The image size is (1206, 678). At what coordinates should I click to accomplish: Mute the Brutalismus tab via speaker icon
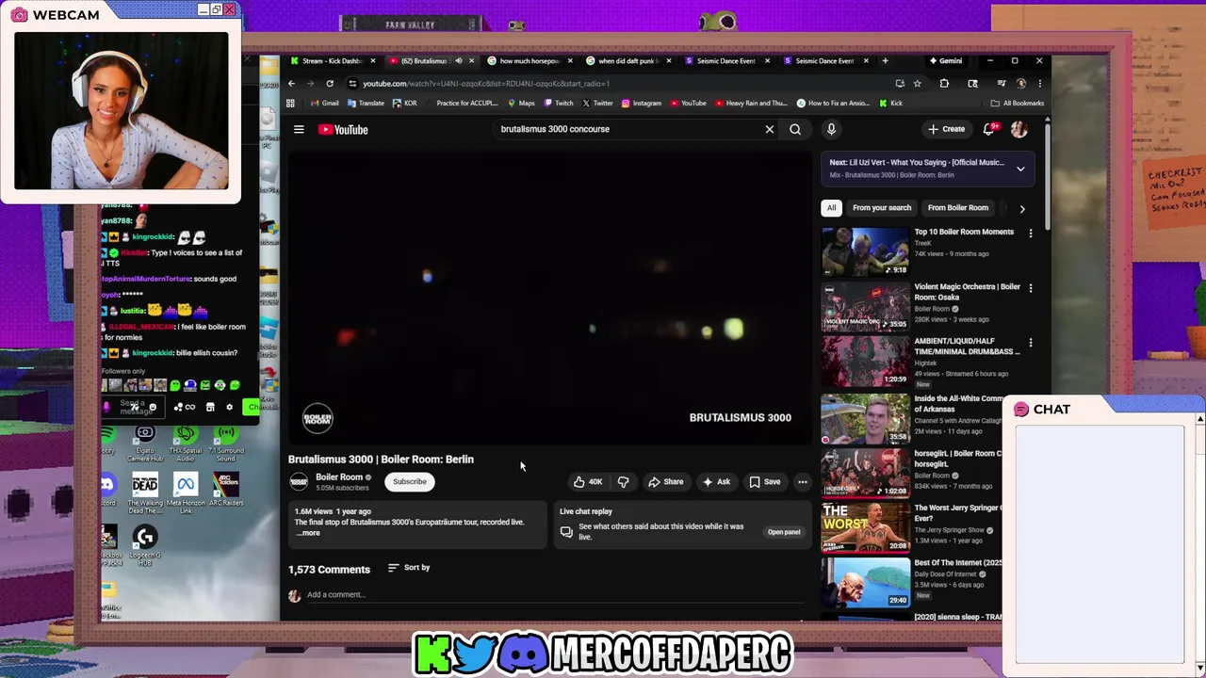tap(459, 61)
